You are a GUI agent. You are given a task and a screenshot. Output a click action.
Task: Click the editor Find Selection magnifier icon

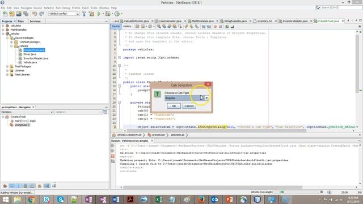(x=159, y=27)
